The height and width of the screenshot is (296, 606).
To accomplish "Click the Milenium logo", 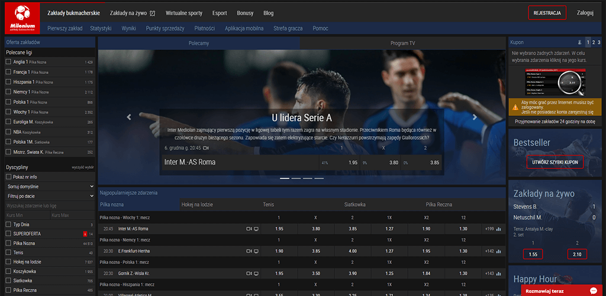I will click(x=22, y=18).
